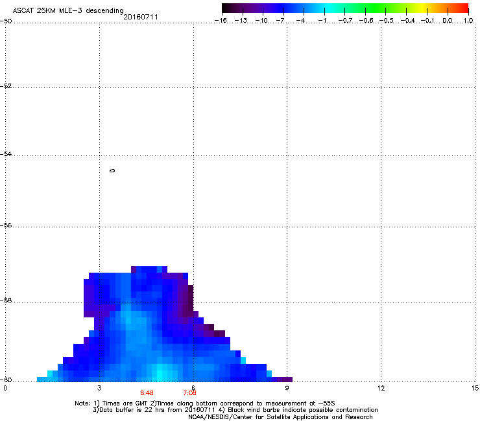Select the date label '20160711' under the title
This screenshot has width=480, height=421.
click(141, 17)
